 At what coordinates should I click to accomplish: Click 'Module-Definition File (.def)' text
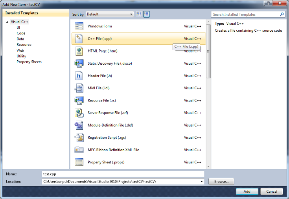[110, 125]
